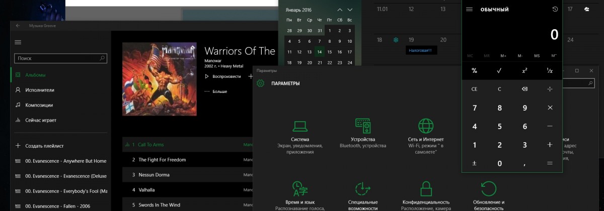
Task: Click the percent key in Calculator
Action: [475, 71]
